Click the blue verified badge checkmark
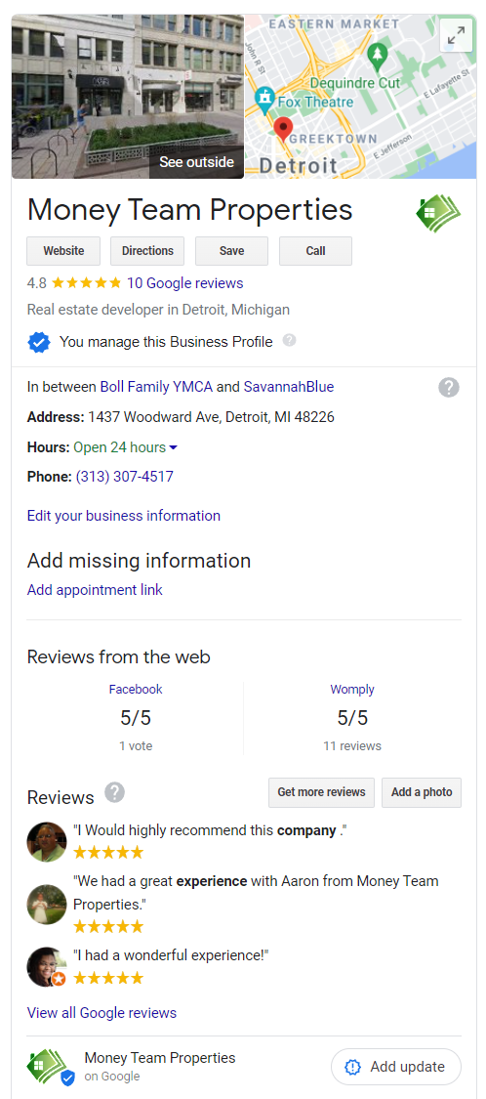Image resolution: width=486 pixels, height=1099 pixels. click(x=39, y=342)
